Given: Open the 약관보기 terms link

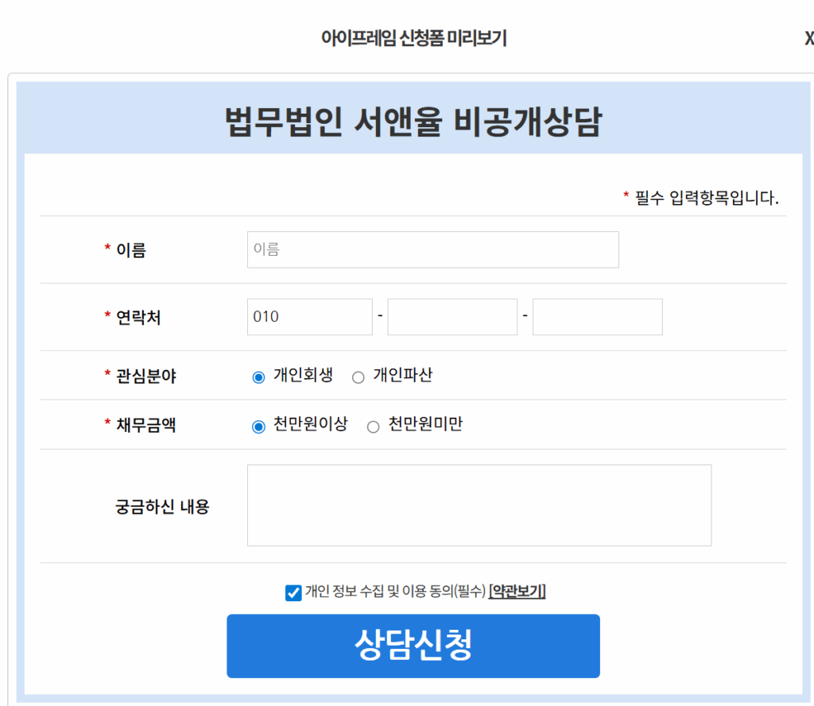Looking at the screenshot, I should (x=517, y=591).
